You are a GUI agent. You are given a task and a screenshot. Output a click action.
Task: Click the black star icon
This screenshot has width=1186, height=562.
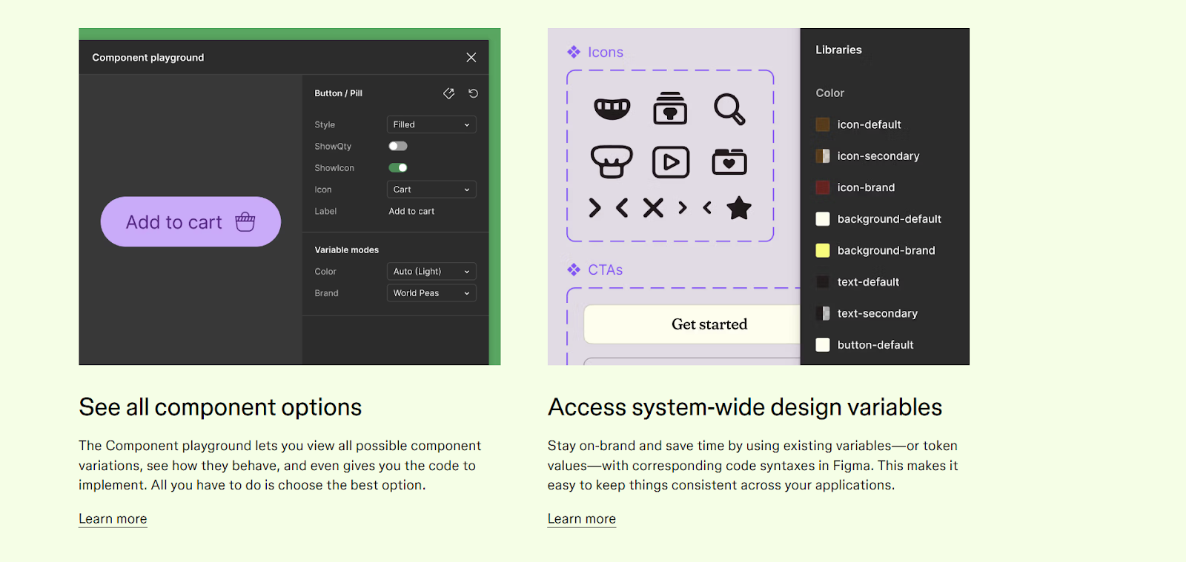[x=738, y=208]
